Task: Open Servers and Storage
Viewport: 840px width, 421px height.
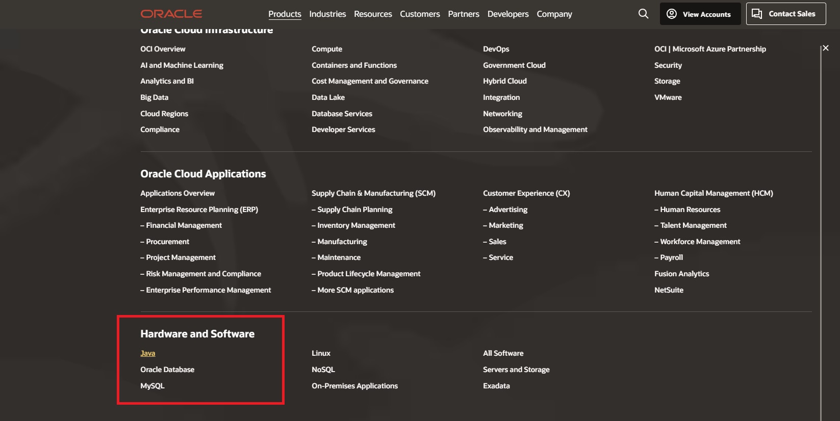Action: point(516,370)
